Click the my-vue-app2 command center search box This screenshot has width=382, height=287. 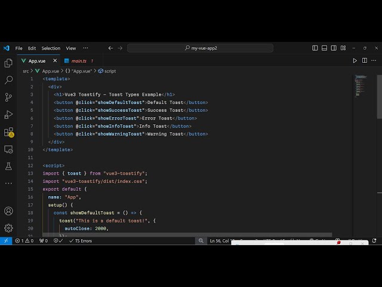(x=201, y=48)
